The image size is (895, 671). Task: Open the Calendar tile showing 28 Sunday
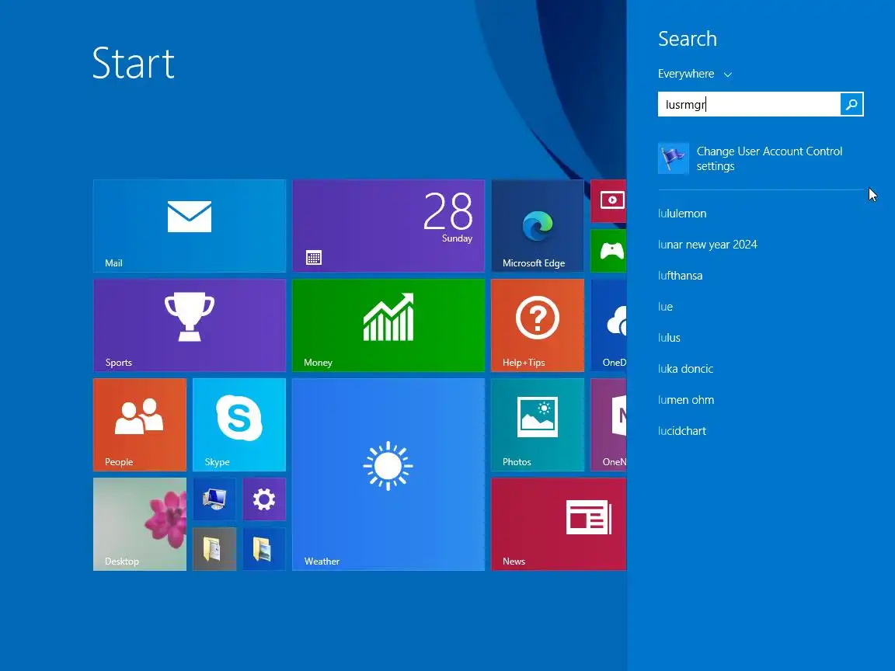[x=388, y=226]
